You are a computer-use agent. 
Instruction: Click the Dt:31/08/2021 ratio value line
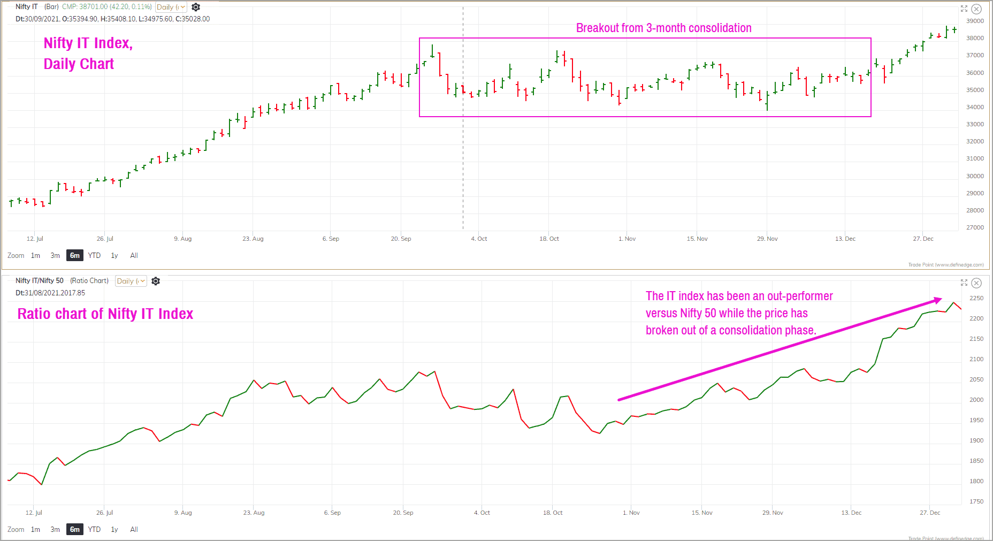pos(50,293)
